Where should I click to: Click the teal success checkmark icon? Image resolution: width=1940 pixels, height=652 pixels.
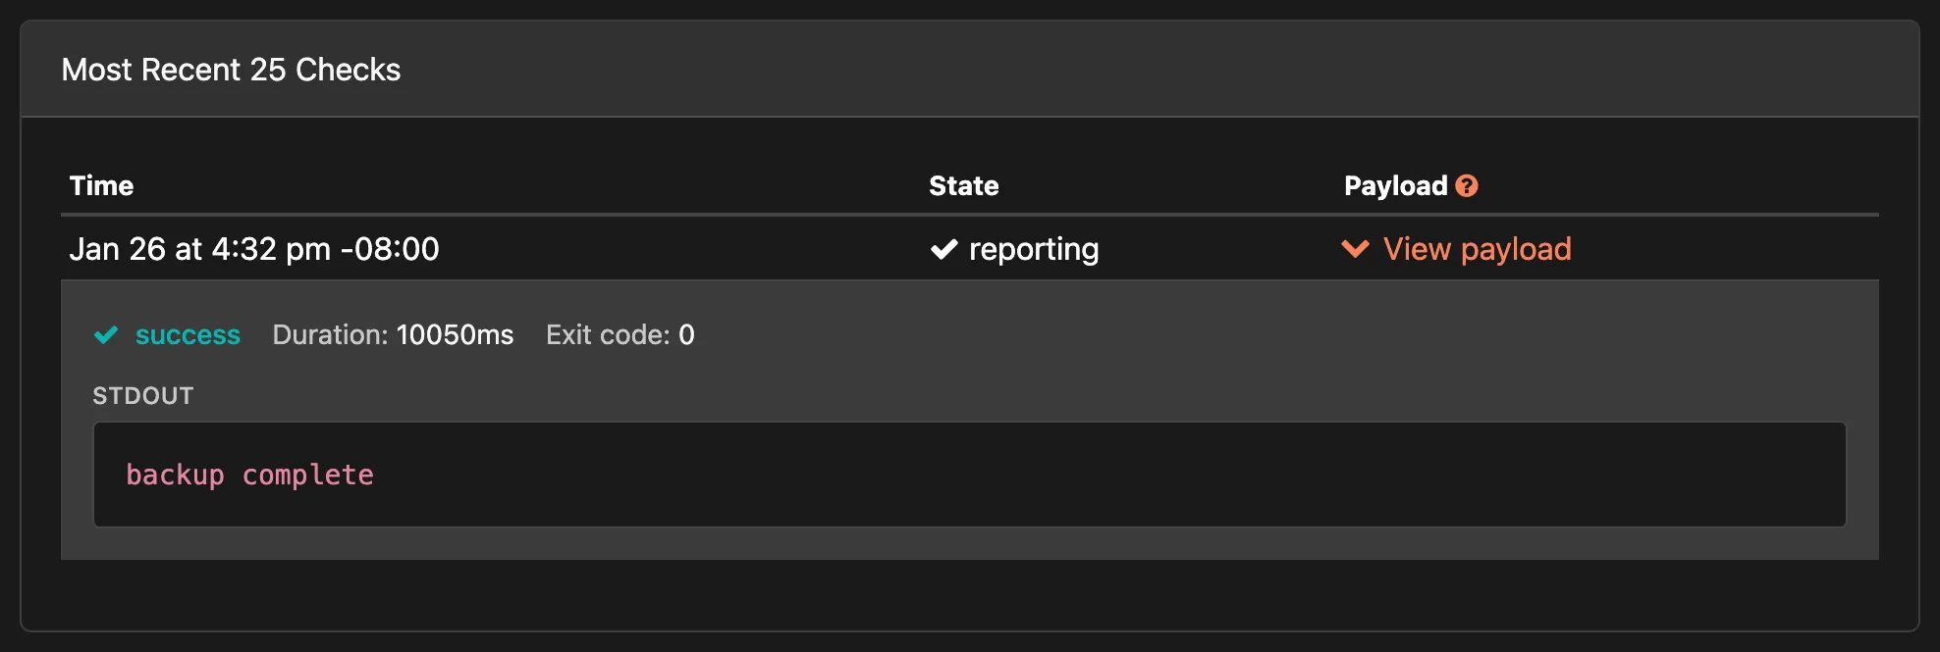(108, 334)
